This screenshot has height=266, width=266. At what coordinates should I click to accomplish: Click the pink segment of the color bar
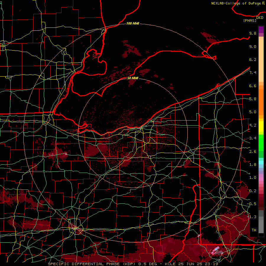261,179
